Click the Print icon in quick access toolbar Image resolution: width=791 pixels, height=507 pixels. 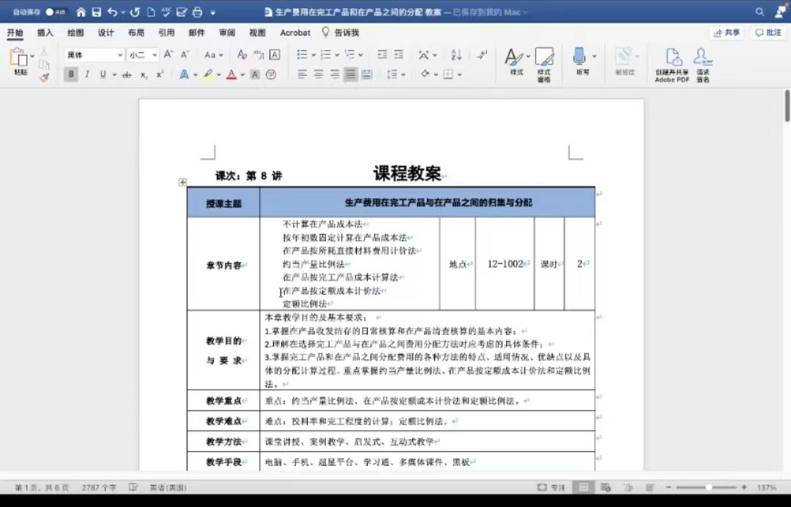point(196,12)
